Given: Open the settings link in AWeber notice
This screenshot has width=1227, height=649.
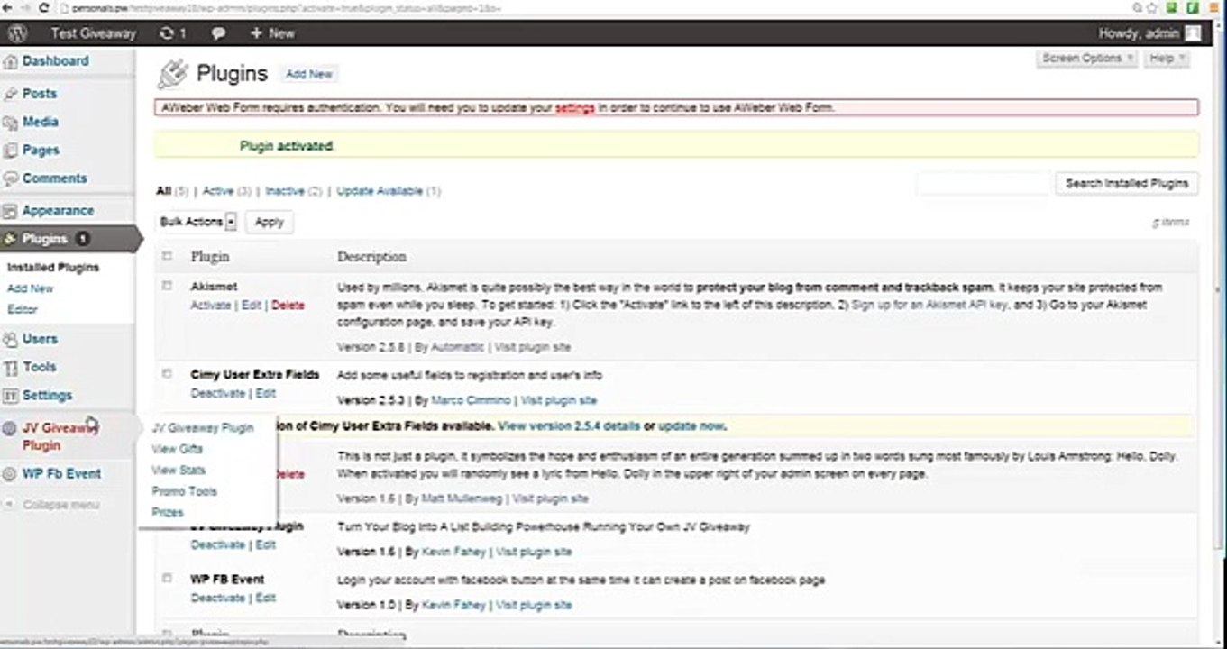Looking at the screenshot, I should [575, 108].
